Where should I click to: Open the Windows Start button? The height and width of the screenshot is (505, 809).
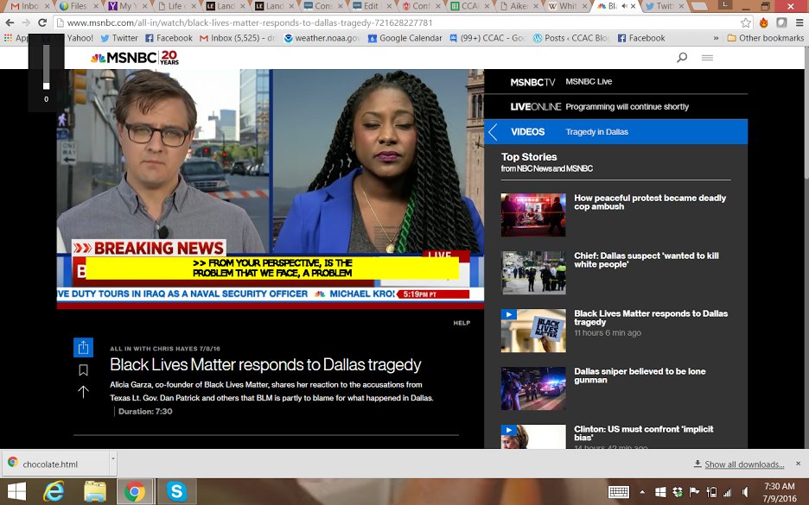[16, 491]
